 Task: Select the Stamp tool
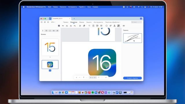click(x=114, y=26)
